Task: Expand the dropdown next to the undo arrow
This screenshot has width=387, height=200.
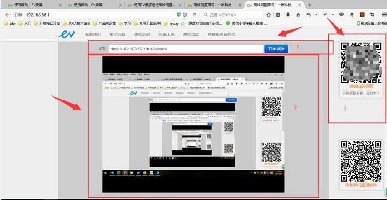Action: (316, 15)
